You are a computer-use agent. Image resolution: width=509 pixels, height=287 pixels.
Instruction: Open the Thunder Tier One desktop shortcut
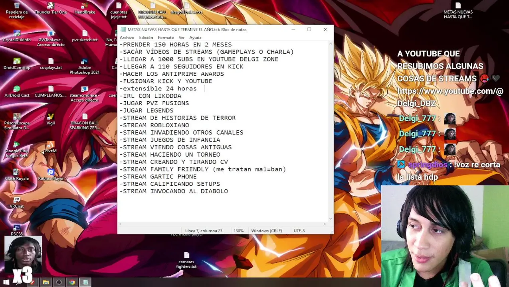[x=51, y=8]
